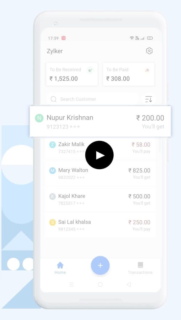Open Mary Walton's customer row
The height and width of the screenshot is (320, 181).
point(100,173)
